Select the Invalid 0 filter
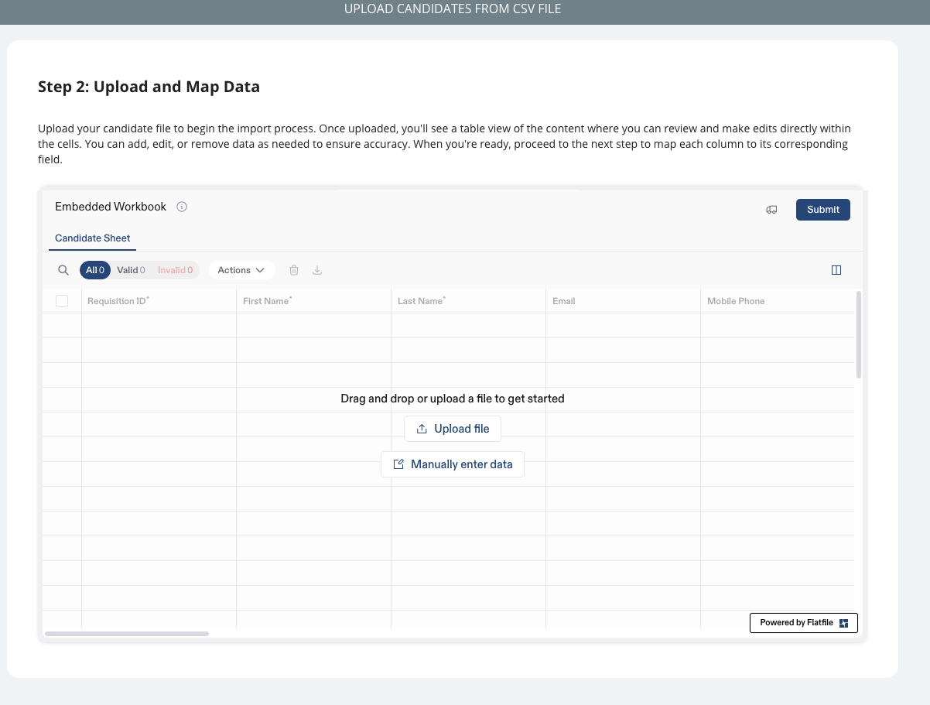The width and height of the screenshot is (930, 705). pyautogui.click(x=176, y=270)
